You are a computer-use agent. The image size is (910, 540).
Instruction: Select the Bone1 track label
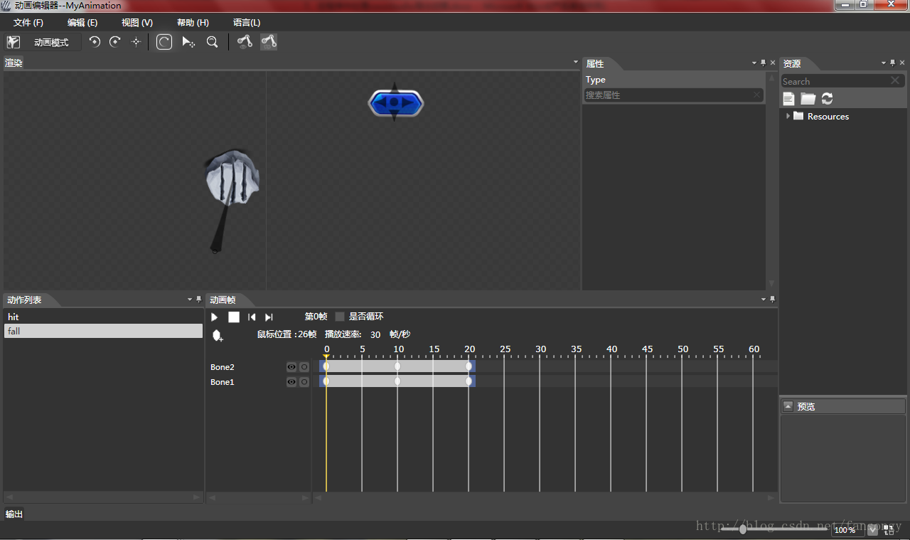[223, 382]
